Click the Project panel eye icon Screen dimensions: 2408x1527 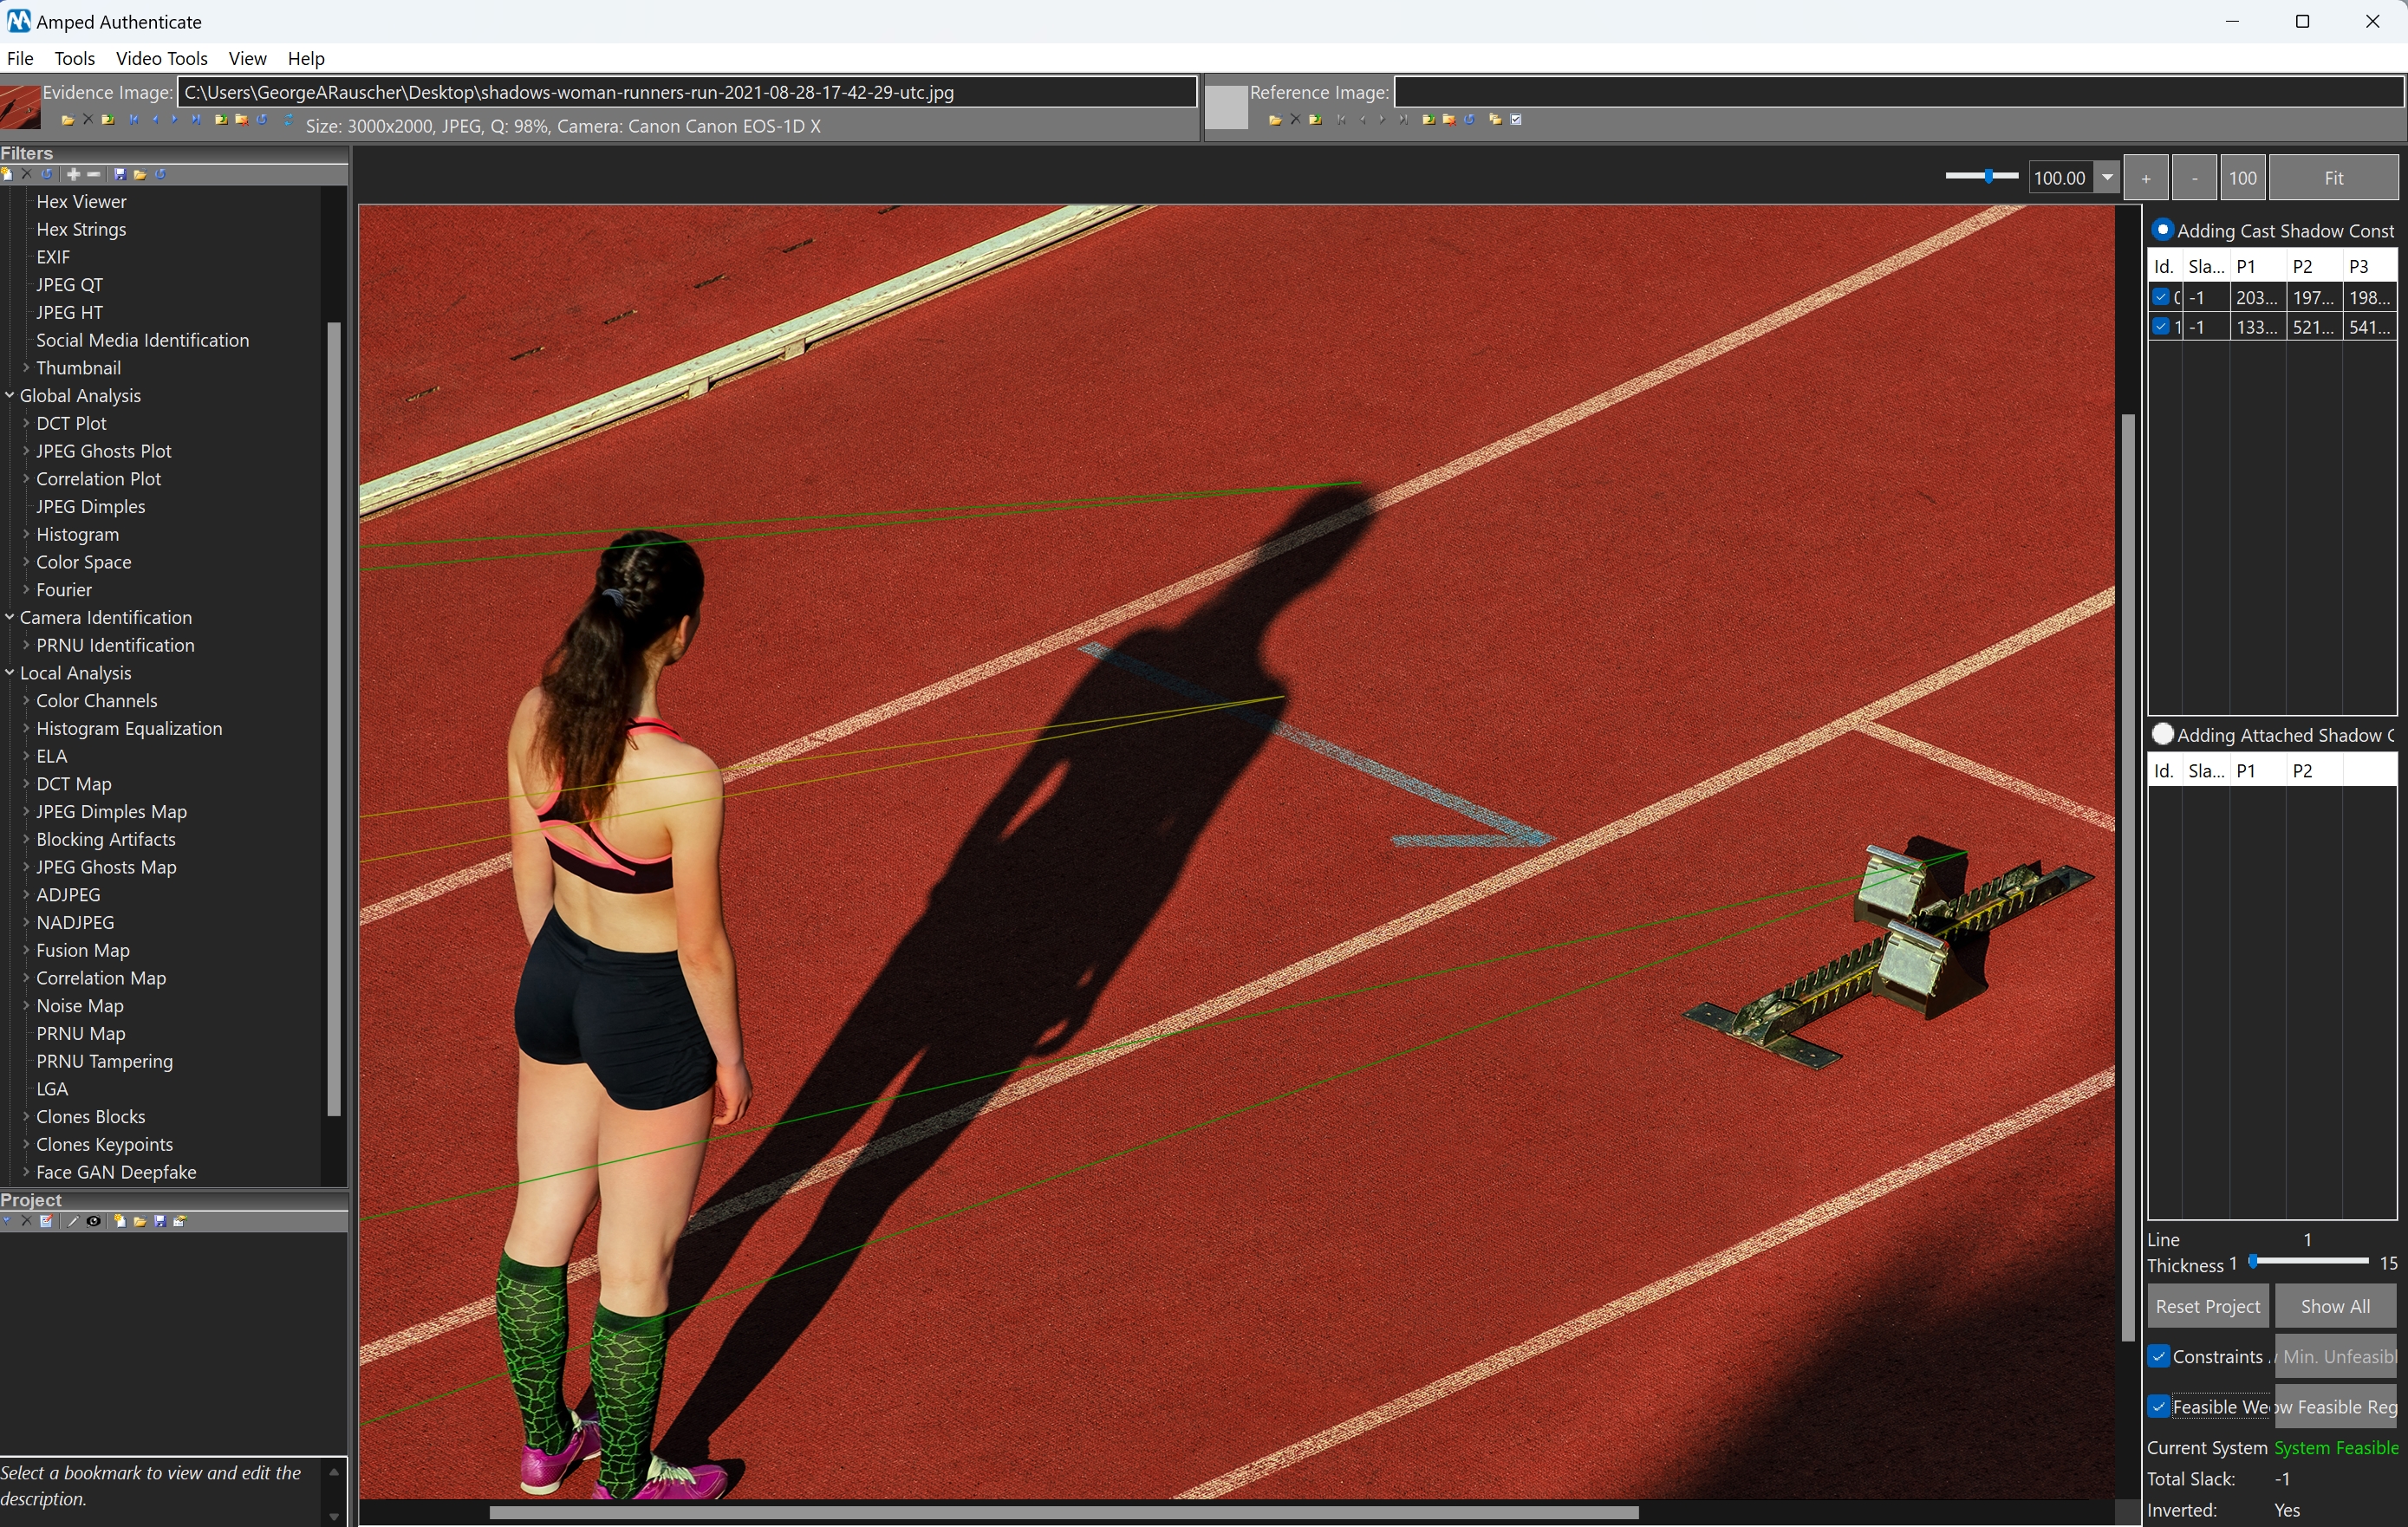93,1221
